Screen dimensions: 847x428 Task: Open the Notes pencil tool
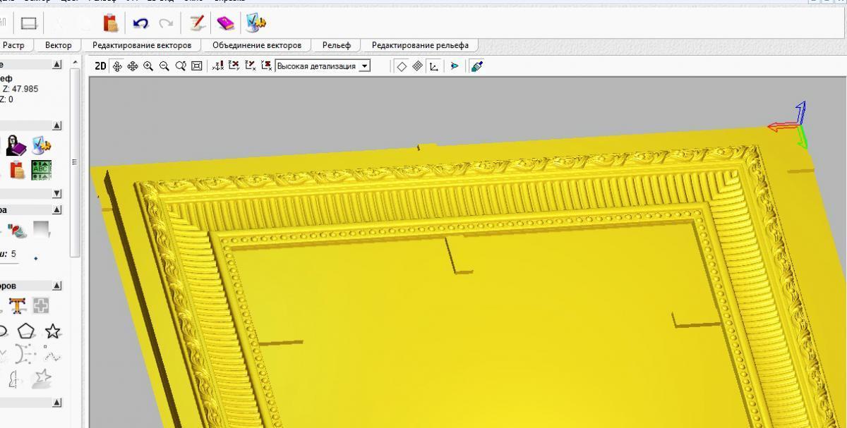point(198,23)
